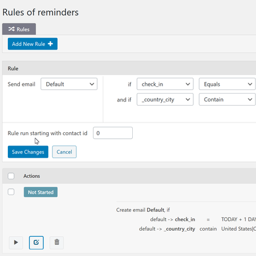Open the _country_city field dropdown
The height and width of the screenshot is (256, 256).
165,100
